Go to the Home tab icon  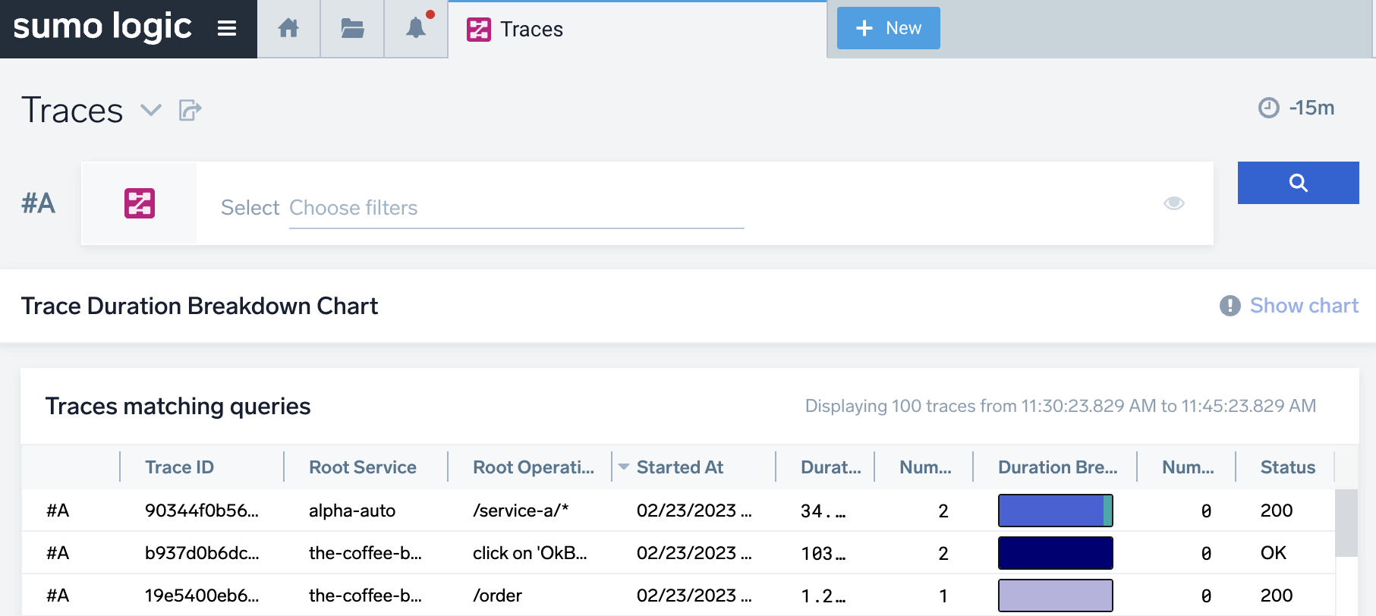(288, 29)
